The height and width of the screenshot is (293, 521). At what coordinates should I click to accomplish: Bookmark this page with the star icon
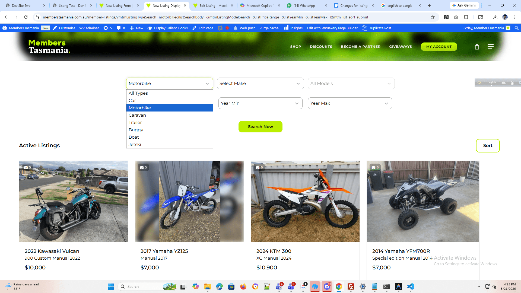433,17
